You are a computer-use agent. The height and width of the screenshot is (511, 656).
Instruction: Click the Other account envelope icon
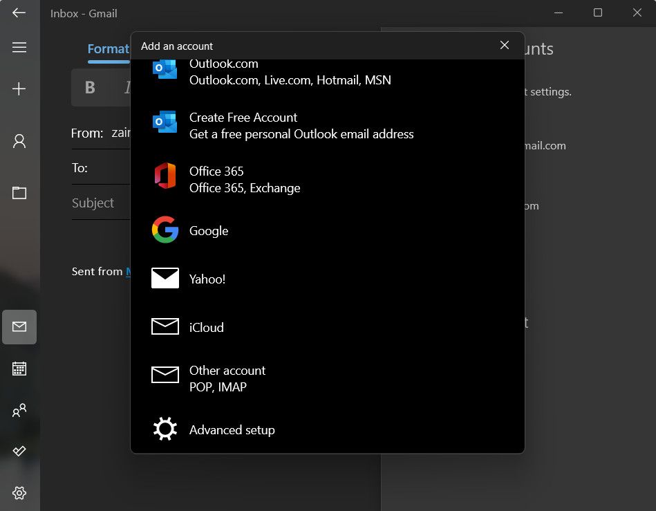[x=165, y=374]
